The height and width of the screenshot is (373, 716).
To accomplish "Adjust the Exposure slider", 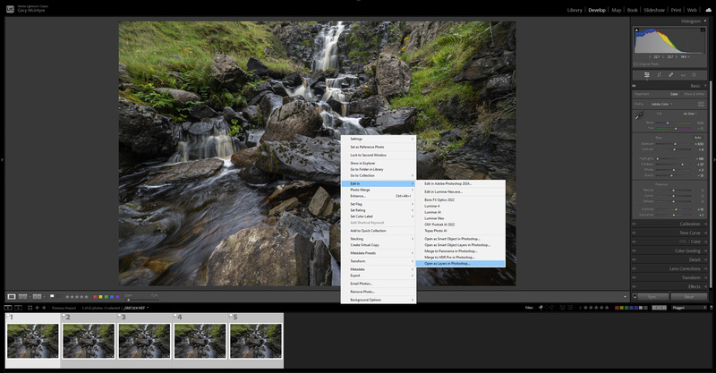I will (675, 143).
